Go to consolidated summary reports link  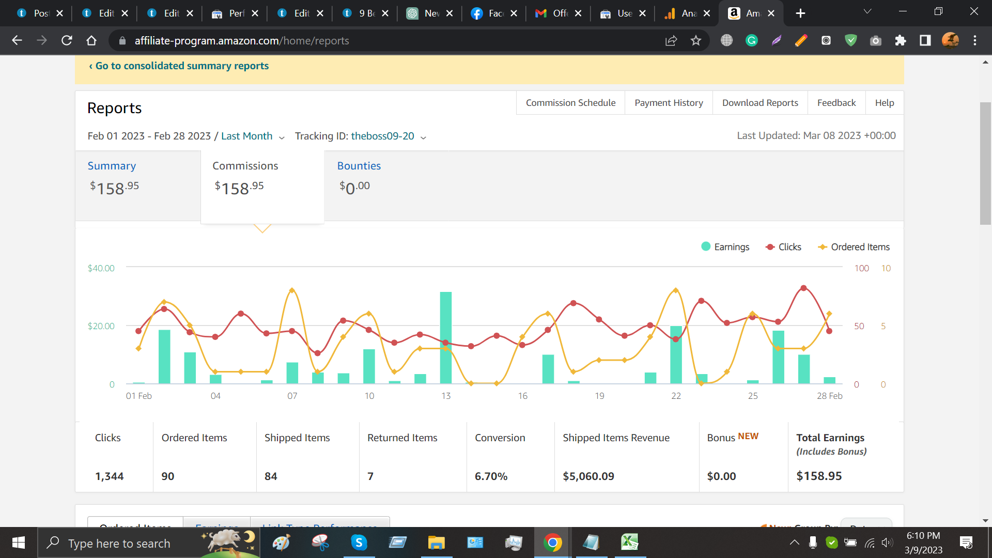pos(179,66)
